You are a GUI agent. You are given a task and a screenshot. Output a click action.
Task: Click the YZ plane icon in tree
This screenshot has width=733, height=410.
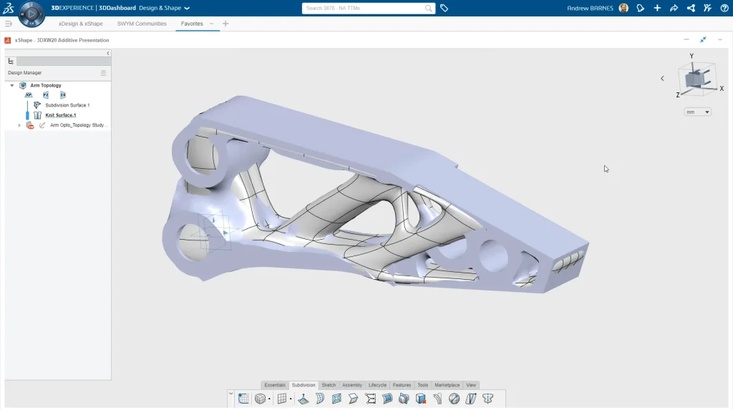(46, 94)
